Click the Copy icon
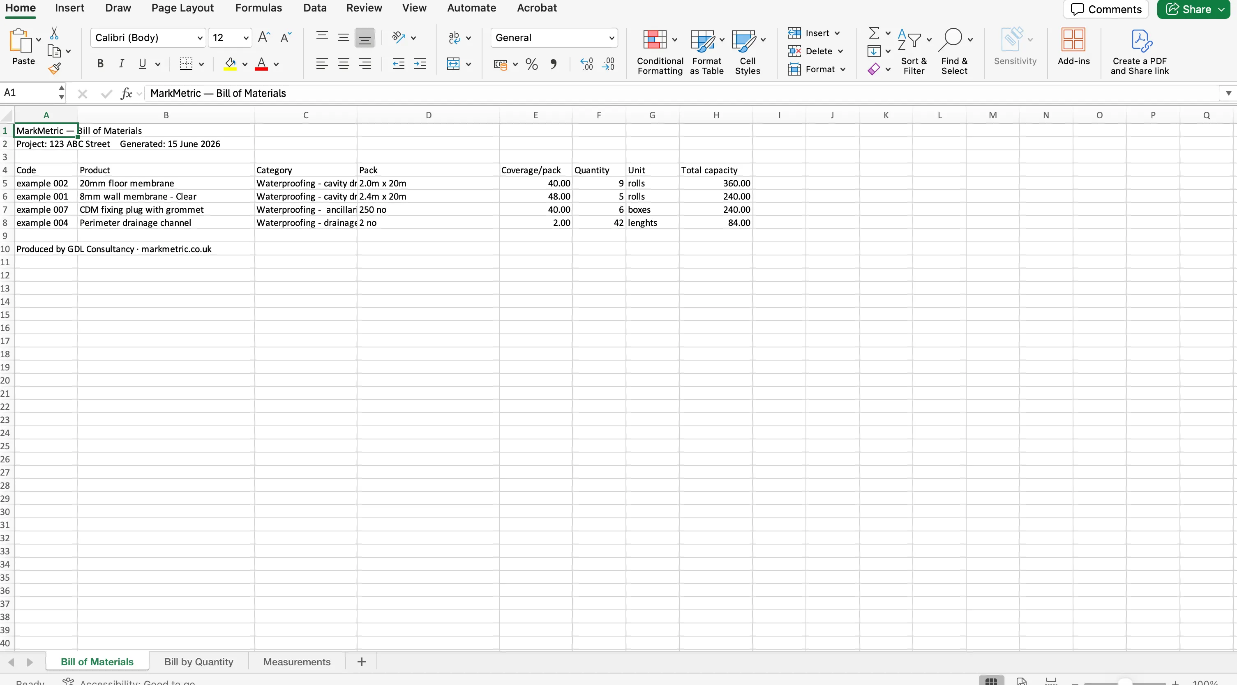 click(x=54, y=51)
